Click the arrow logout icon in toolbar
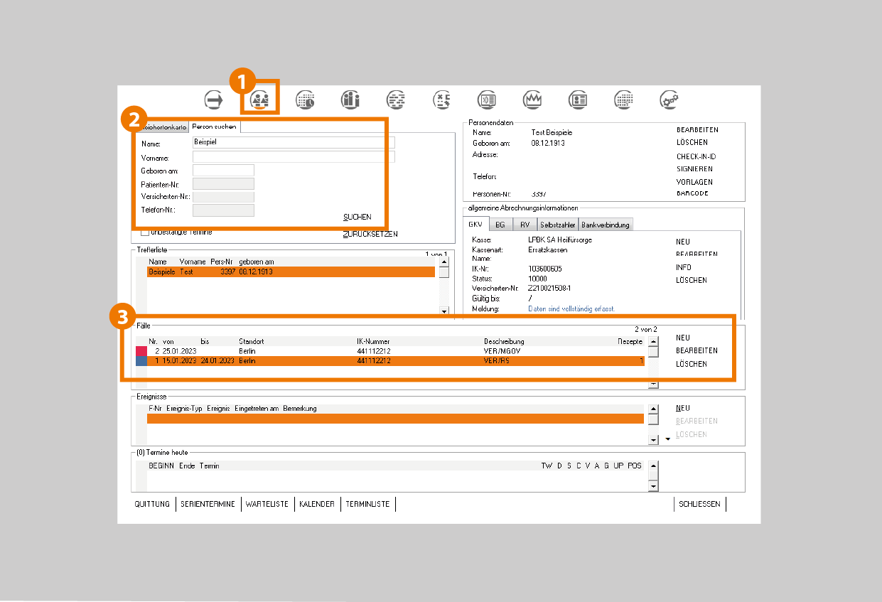Image resolution: width=882 pixels, height=602 pixels. [214, 100]
